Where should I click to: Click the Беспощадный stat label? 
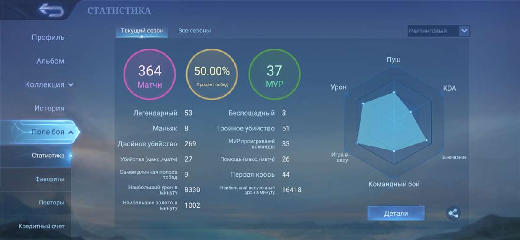(252, 113)
